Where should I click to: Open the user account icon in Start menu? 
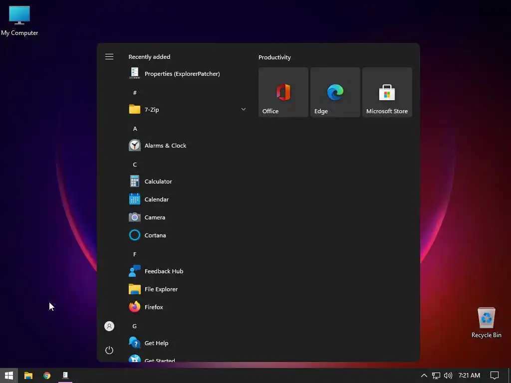109,326
